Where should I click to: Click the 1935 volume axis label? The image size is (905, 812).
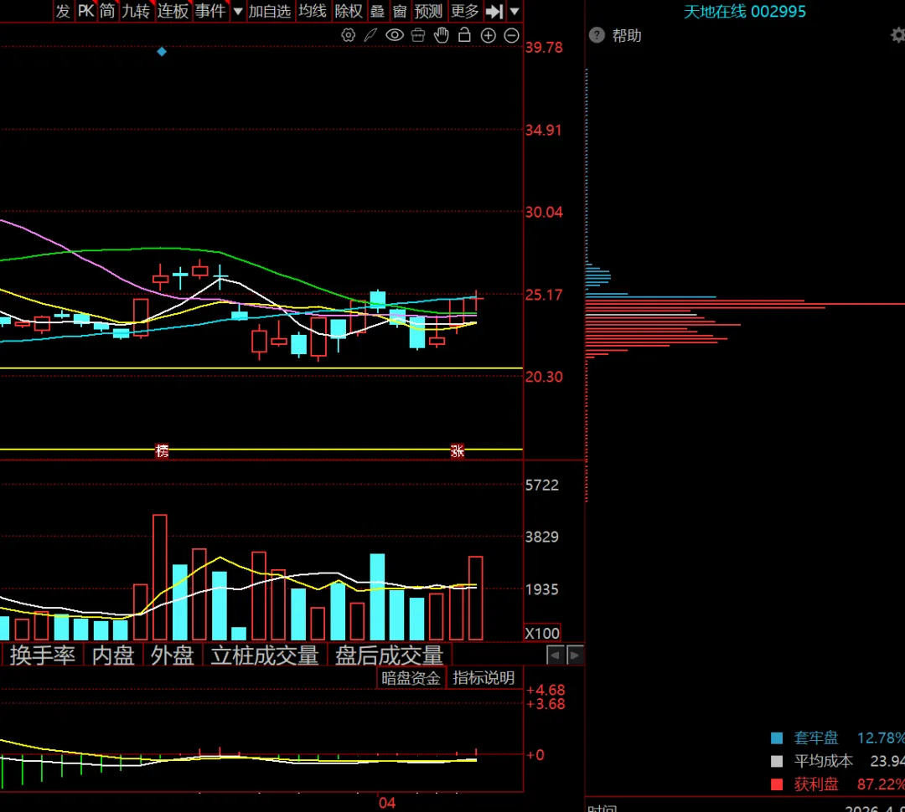click(542, 590)
